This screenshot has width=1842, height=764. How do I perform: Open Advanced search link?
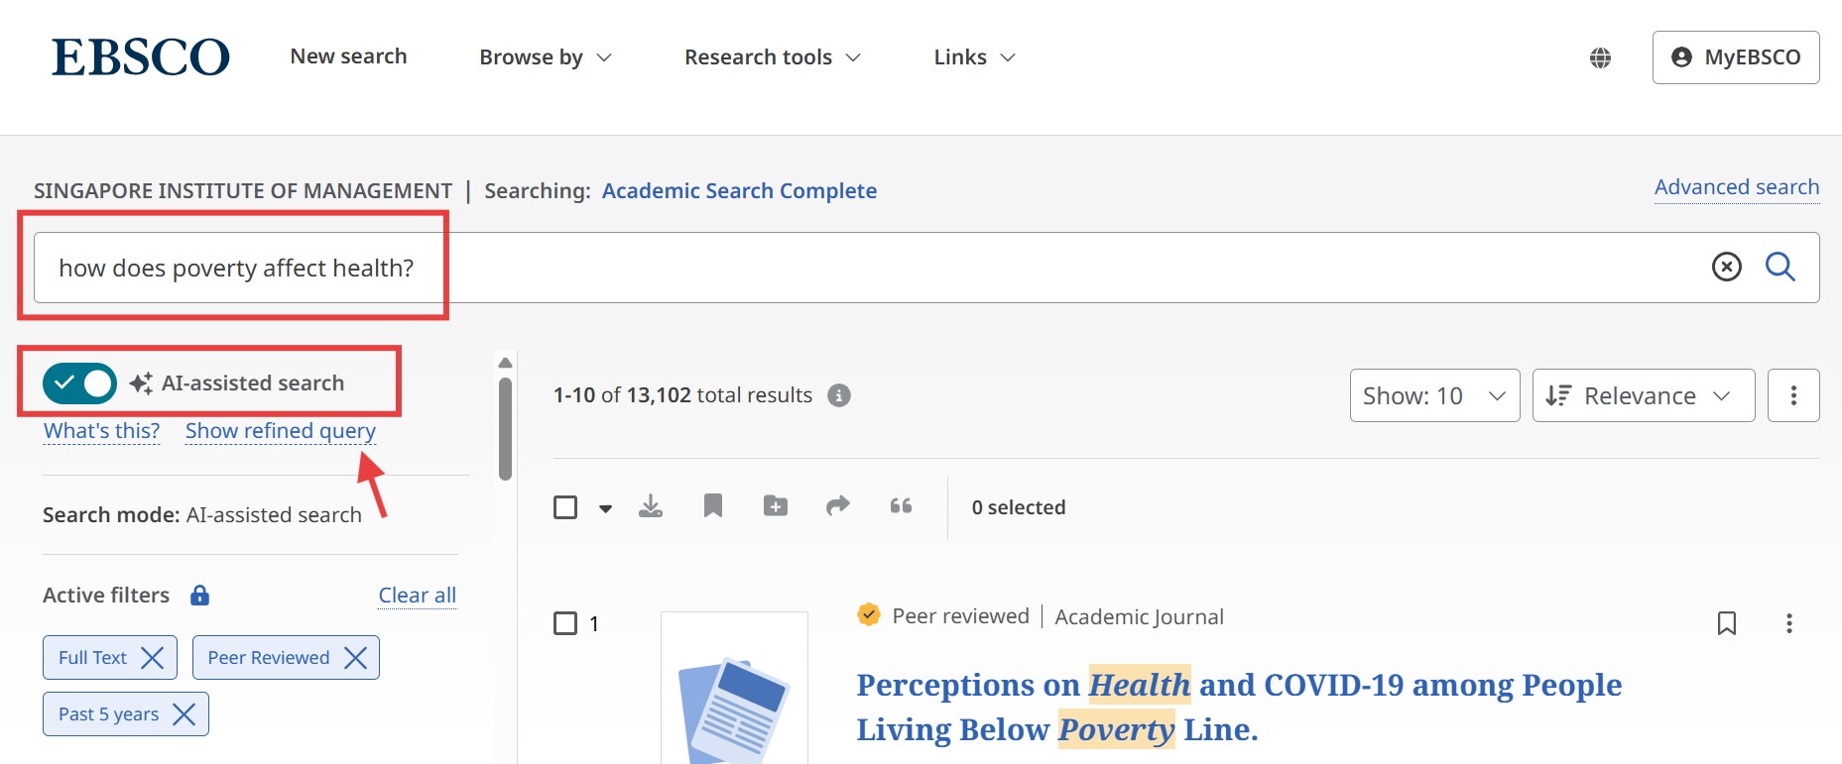tap(1737, 187)
